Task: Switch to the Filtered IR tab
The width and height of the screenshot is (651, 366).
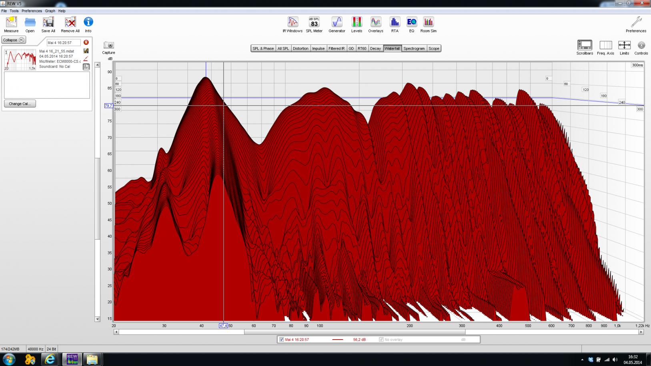Action: click(336, 48)
